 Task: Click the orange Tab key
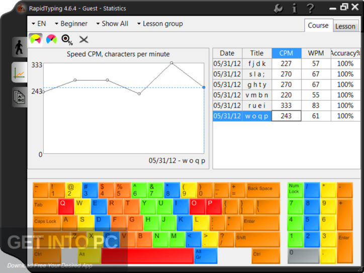45,206
